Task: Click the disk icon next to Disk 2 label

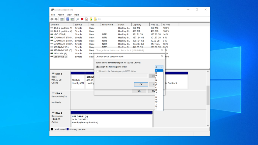Action: tap(53, 73)
